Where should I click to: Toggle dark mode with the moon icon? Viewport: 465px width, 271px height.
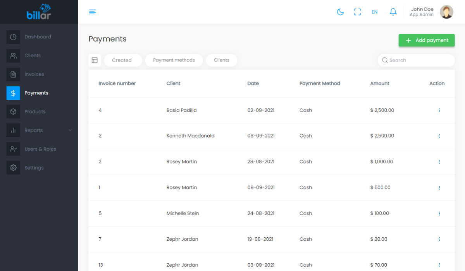[x=340, y=12]
